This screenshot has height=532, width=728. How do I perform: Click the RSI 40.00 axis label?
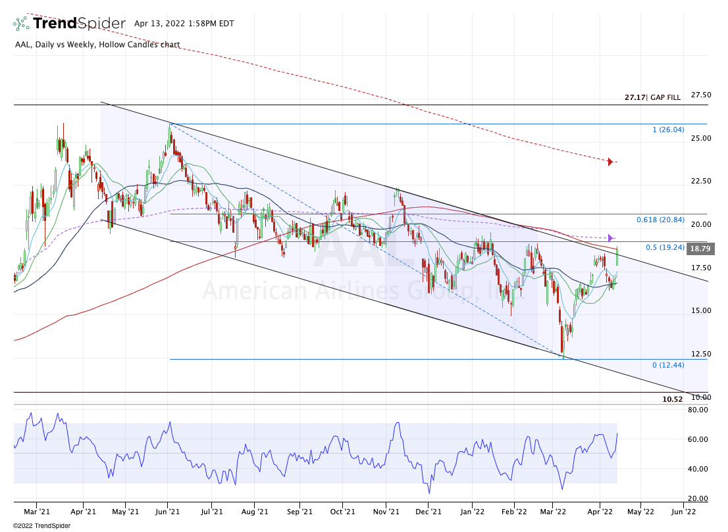(698, 469)
